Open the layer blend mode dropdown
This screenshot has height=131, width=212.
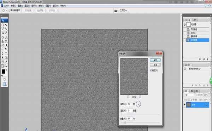point(189,95)
